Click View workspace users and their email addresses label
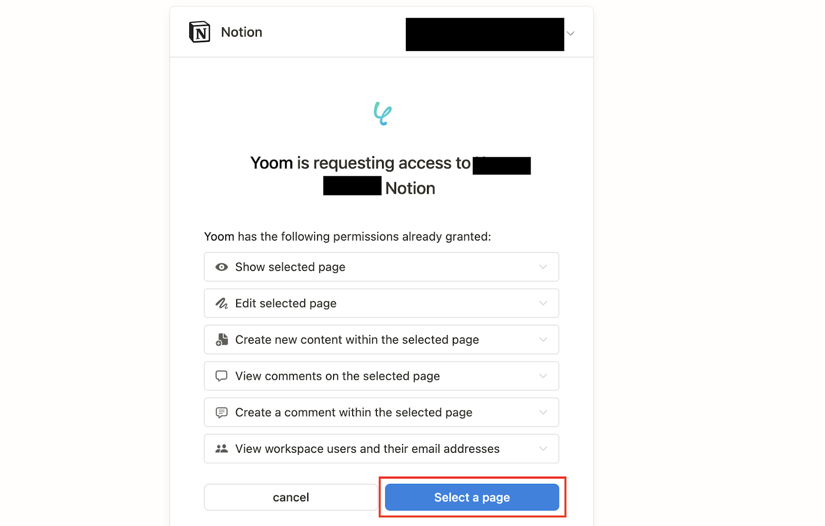 pyautogui.click(x=367, y=449)
